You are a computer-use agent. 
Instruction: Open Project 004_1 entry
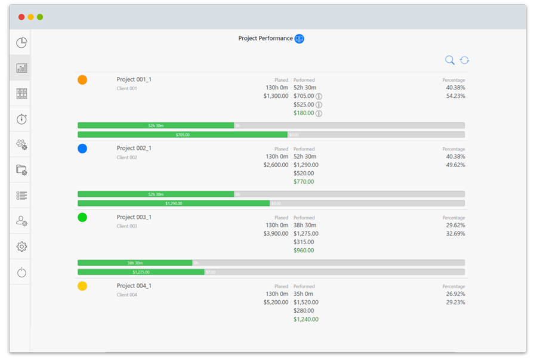(x=134, y=286)
